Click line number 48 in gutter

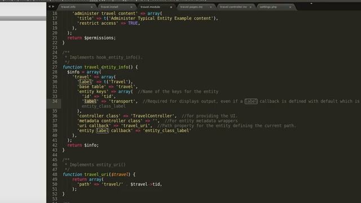pos(55,174)
